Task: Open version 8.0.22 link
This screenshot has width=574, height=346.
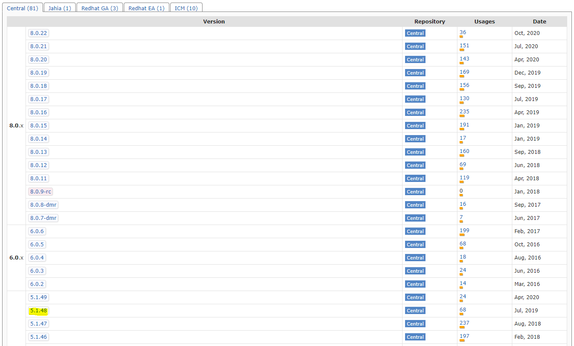Action: (38, 33)
